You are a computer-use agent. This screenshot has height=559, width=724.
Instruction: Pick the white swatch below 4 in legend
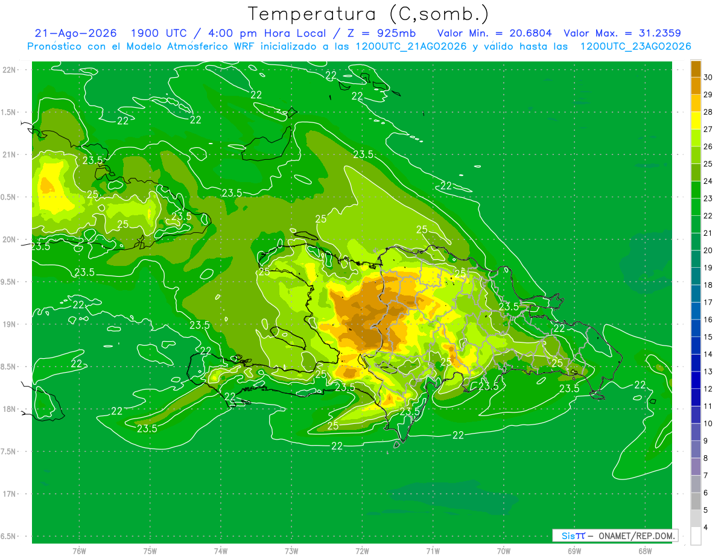click(x=696, y=536)
